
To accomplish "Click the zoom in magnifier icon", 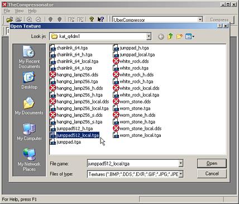I will (x=29, y=19).
